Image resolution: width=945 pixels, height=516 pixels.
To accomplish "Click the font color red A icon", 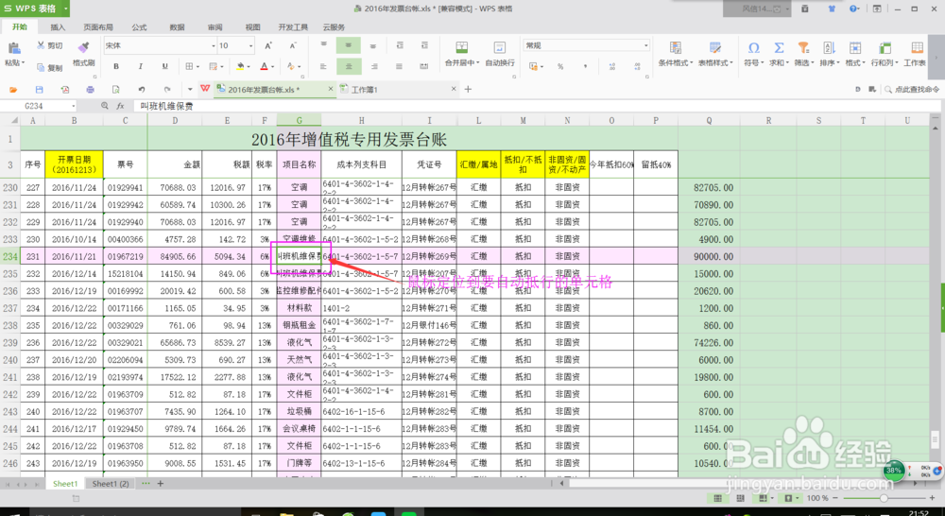I will [264, 66].
